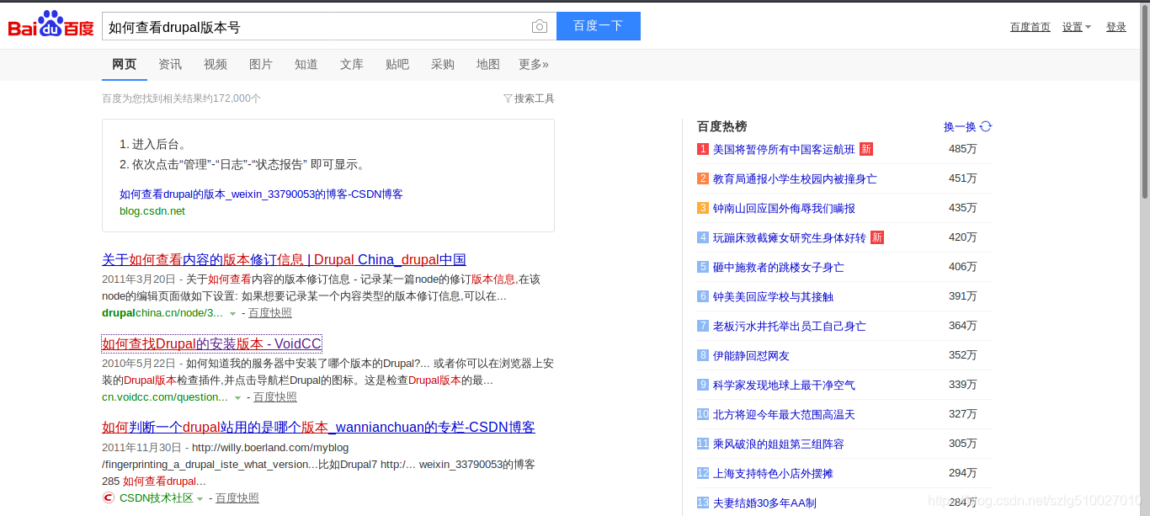Click the CSDN技术社区 source link
This screenshot has width=1150, height=516.
(x=157, y=498)
